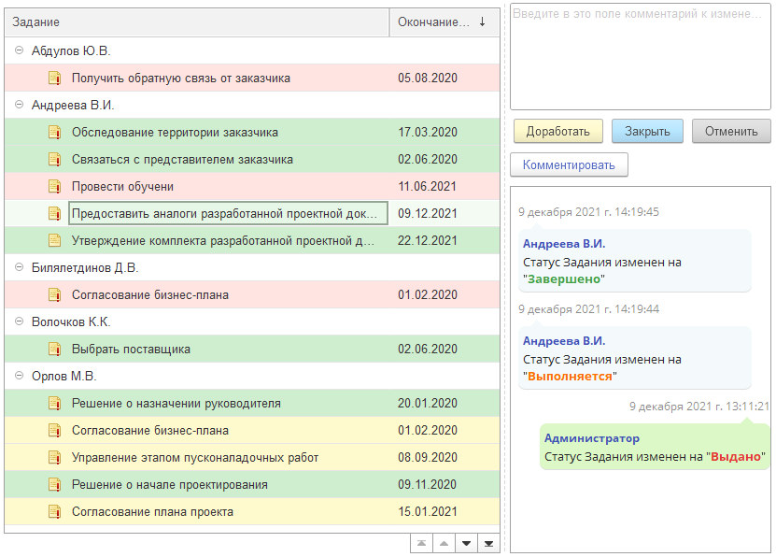
Task: Click the icon beside 'Решение о назначении руководителя'
Action: [x=55, y=404]
